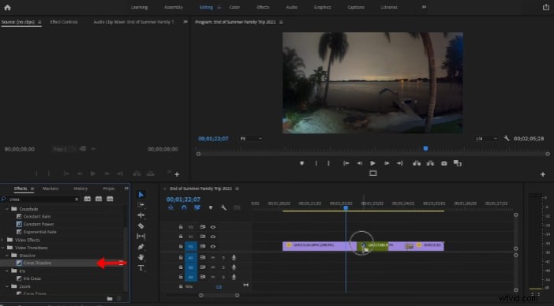
Task: Toggle V2 track output eye
Action: pos(213,237)
